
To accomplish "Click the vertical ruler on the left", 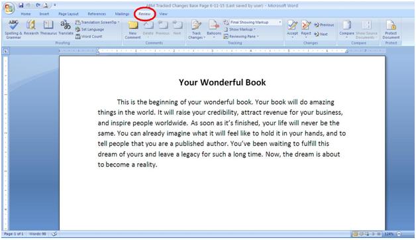I will pyautogui.click(x=5, y=143).
